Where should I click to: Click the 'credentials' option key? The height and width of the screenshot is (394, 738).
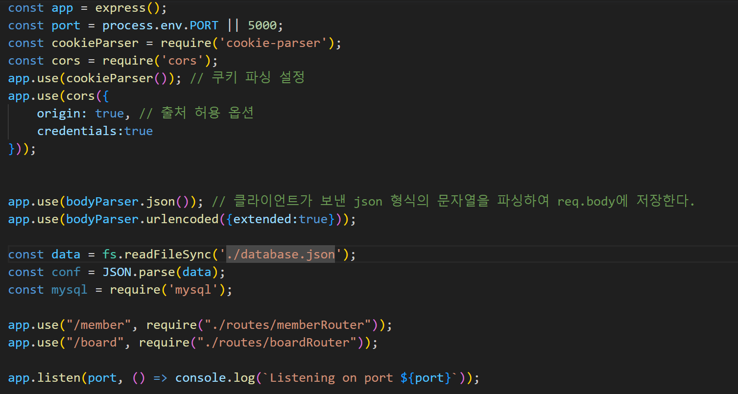77,131
